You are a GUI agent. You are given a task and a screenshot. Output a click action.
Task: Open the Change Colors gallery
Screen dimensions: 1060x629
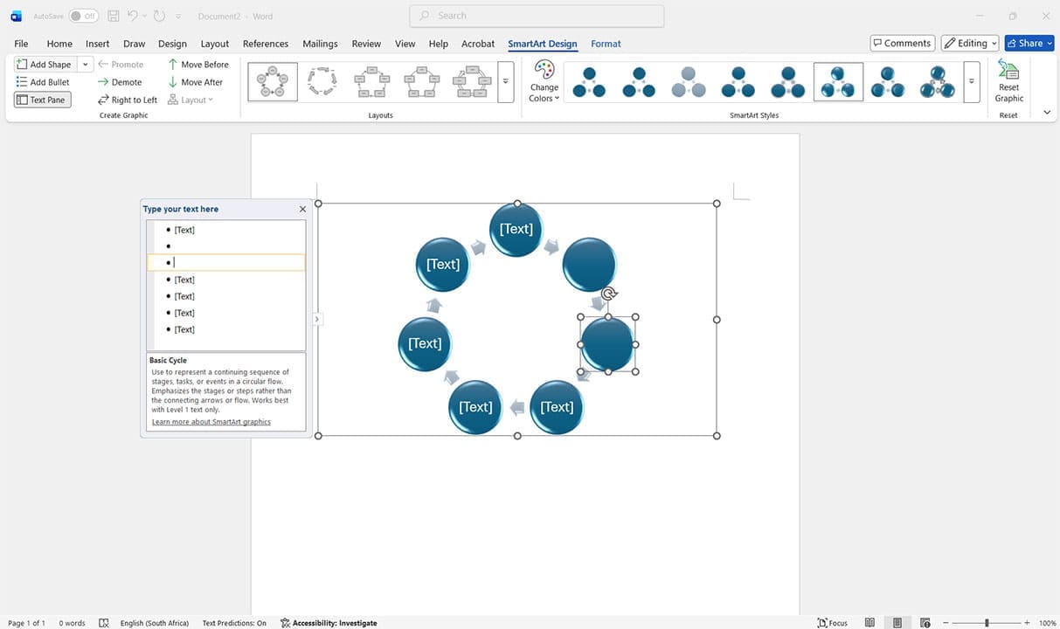click(543, 83)
